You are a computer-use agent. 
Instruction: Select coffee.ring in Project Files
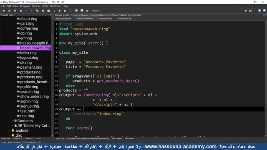pos(29,28)
